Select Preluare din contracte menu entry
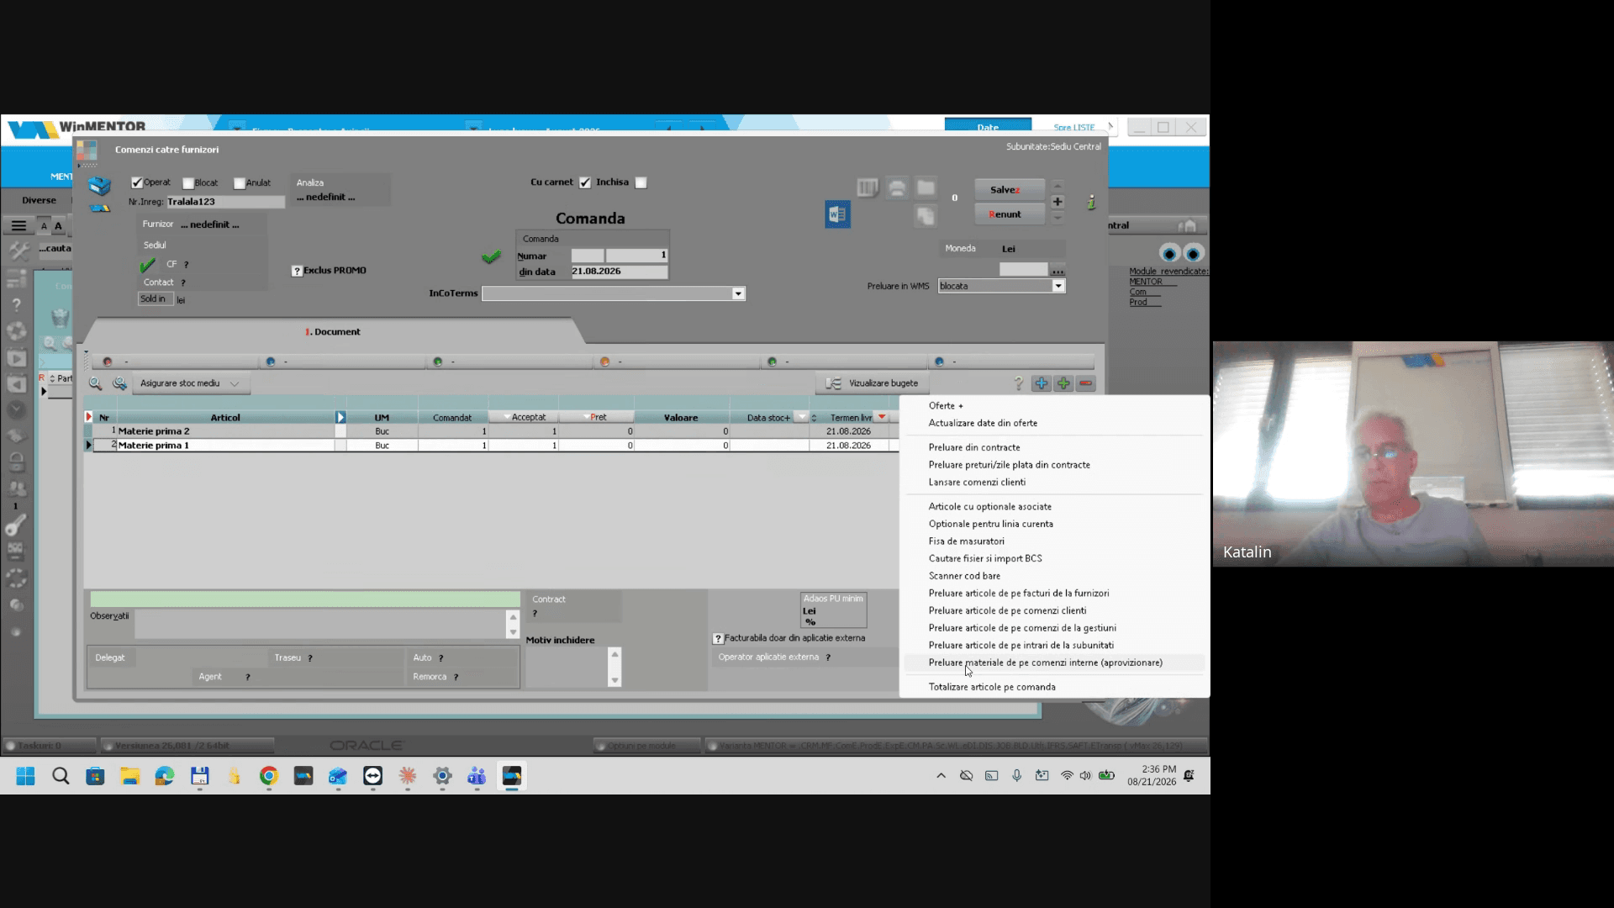 click(974, 447)
